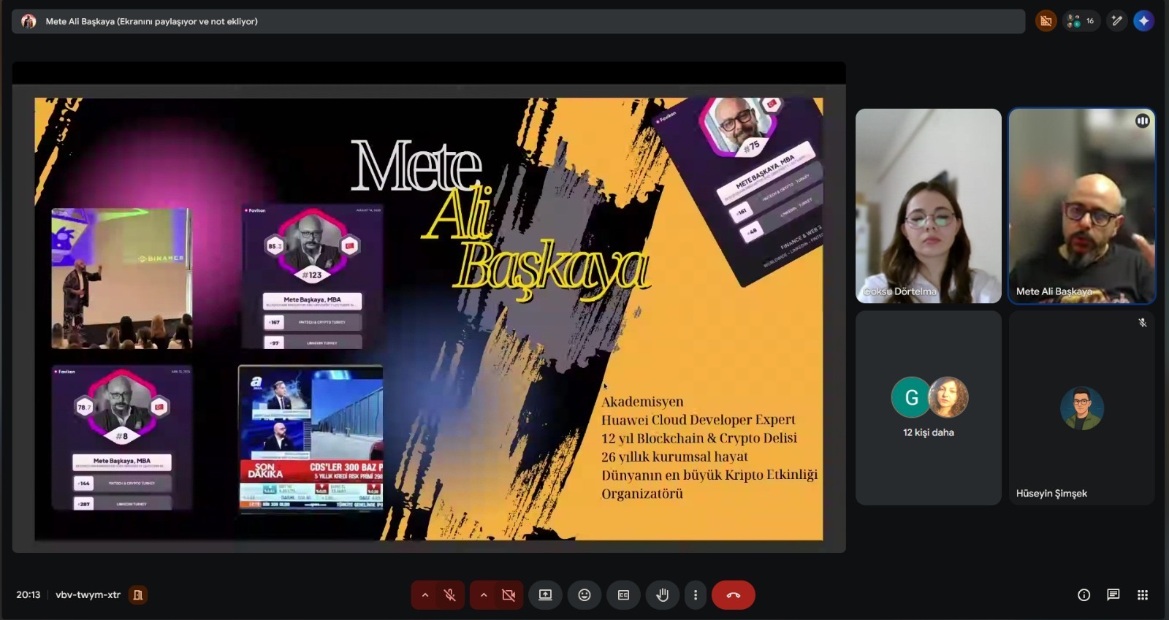Expand video settings arrow beside camera
Viewport: 1169px width, 620px height.
483,595
